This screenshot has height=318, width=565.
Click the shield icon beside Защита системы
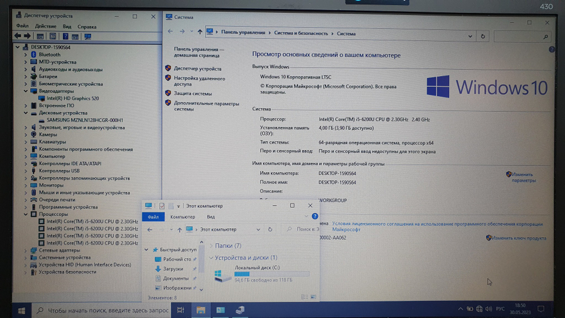(168, 93)
